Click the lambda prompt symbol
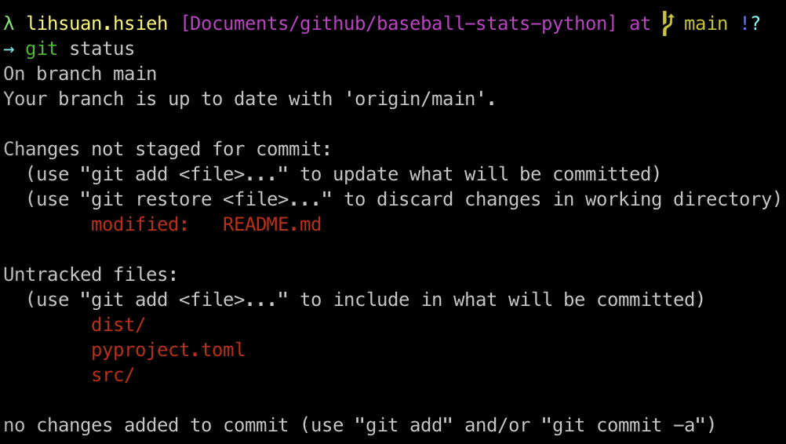 click(x=9, y=24)
